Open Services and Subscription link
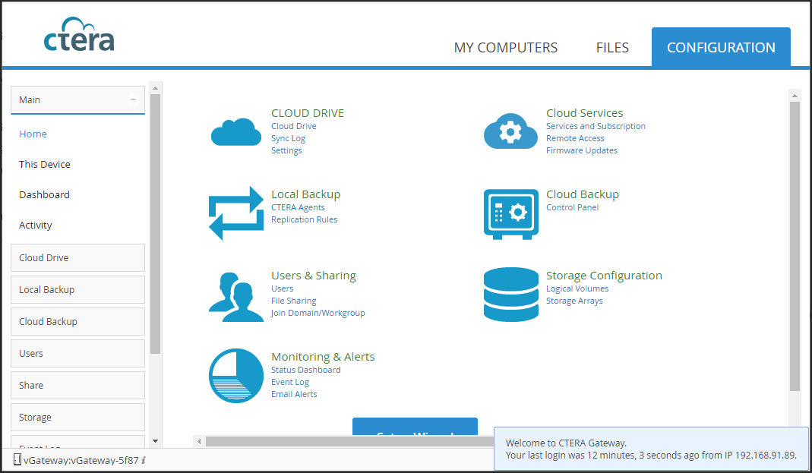Viewport: 812px width, 473px height. (x=596, y=126)
